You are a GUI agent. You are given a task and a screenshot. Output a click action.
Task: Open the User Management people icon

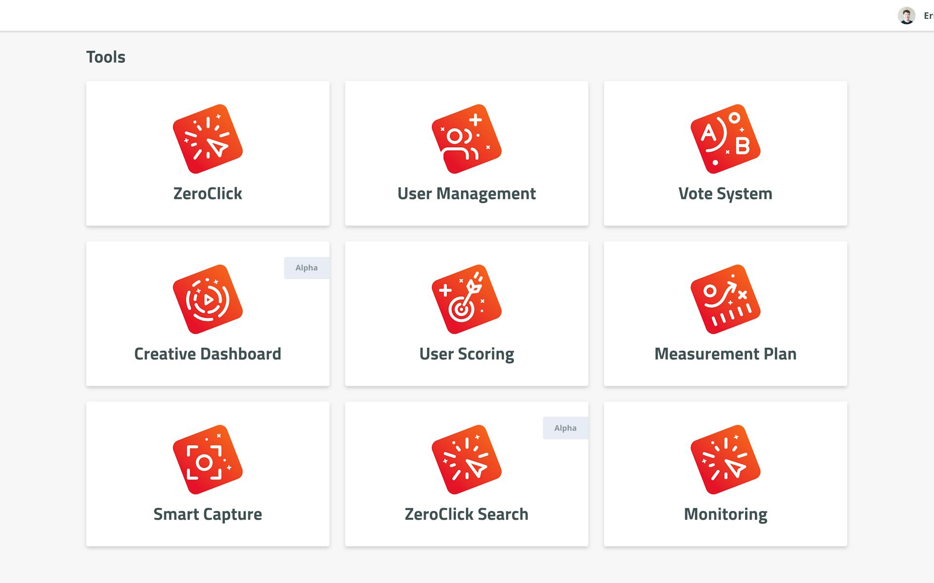click(467, 139)
